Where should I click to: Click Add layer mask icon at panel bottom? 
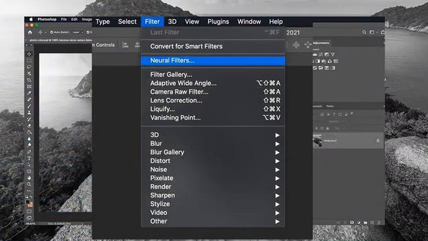pos(352,223)
